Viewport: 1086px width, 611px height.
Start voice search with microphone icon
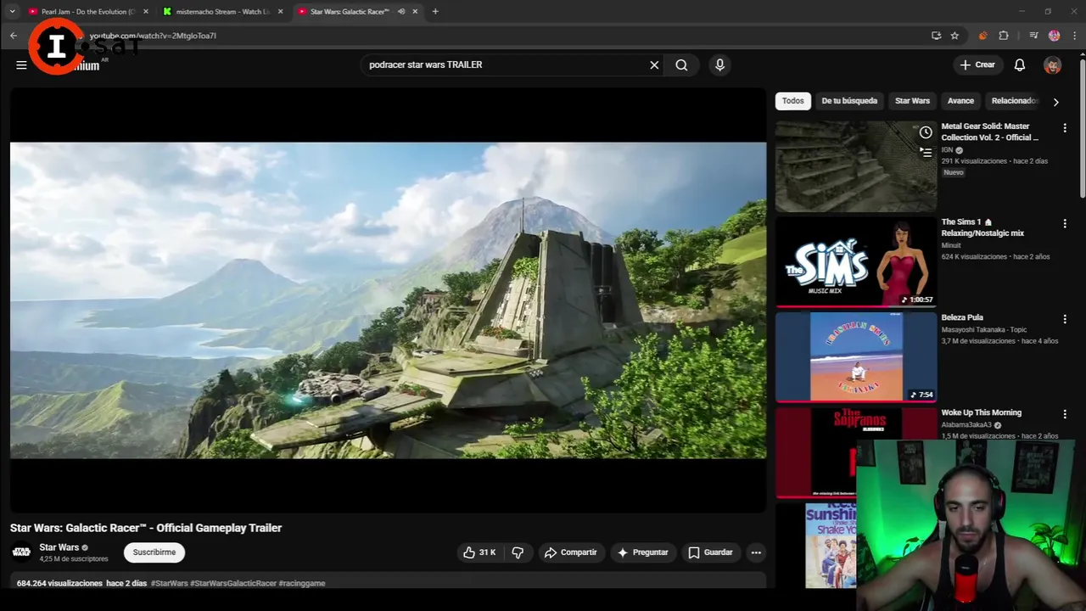click(x=719, y=64)
